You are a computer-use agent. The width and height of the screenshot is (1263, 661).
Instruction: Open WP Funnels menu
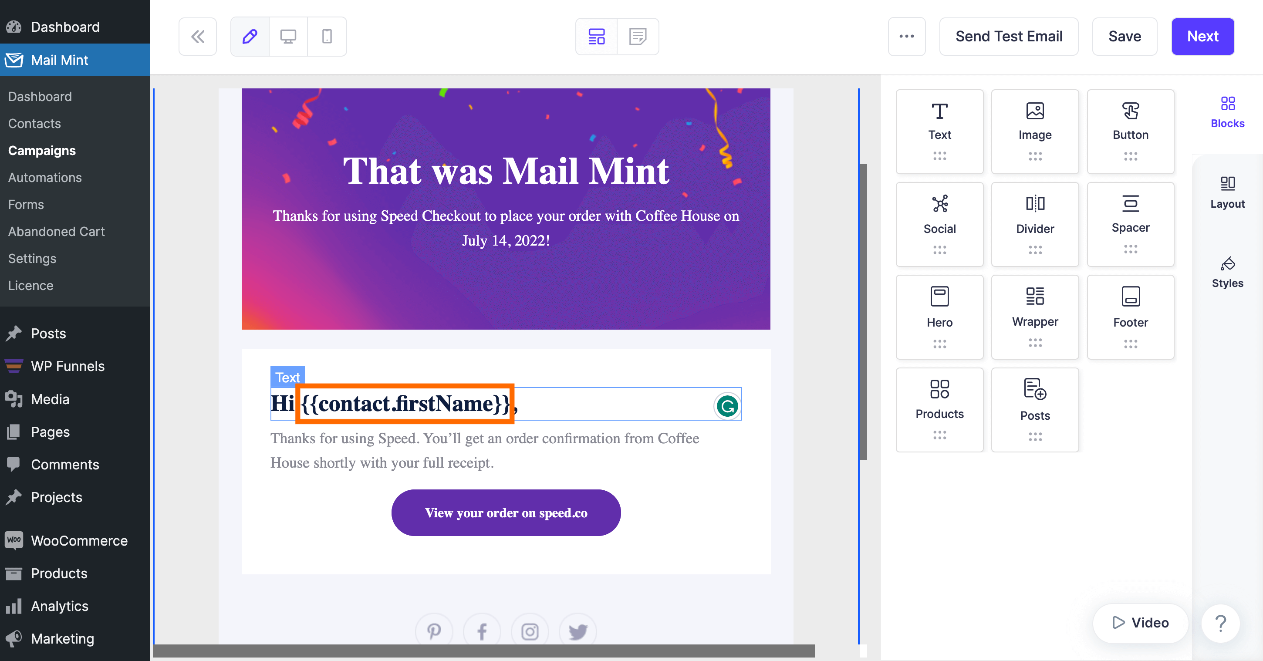[x=74, y=366]
